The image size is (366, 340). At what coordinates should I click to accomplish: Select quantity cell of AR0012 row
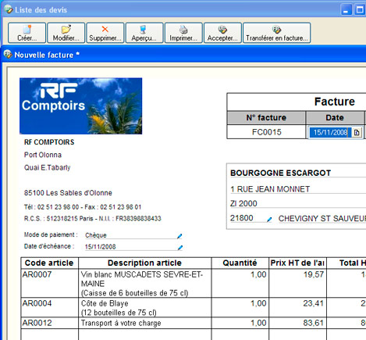[240, 323]
